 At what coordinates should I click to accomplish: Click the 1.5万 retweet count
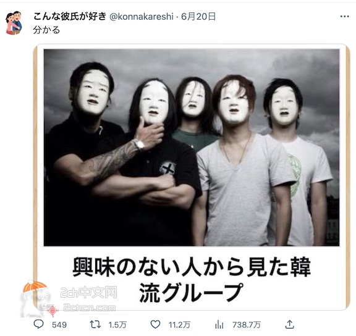click(x=117, y=325)
